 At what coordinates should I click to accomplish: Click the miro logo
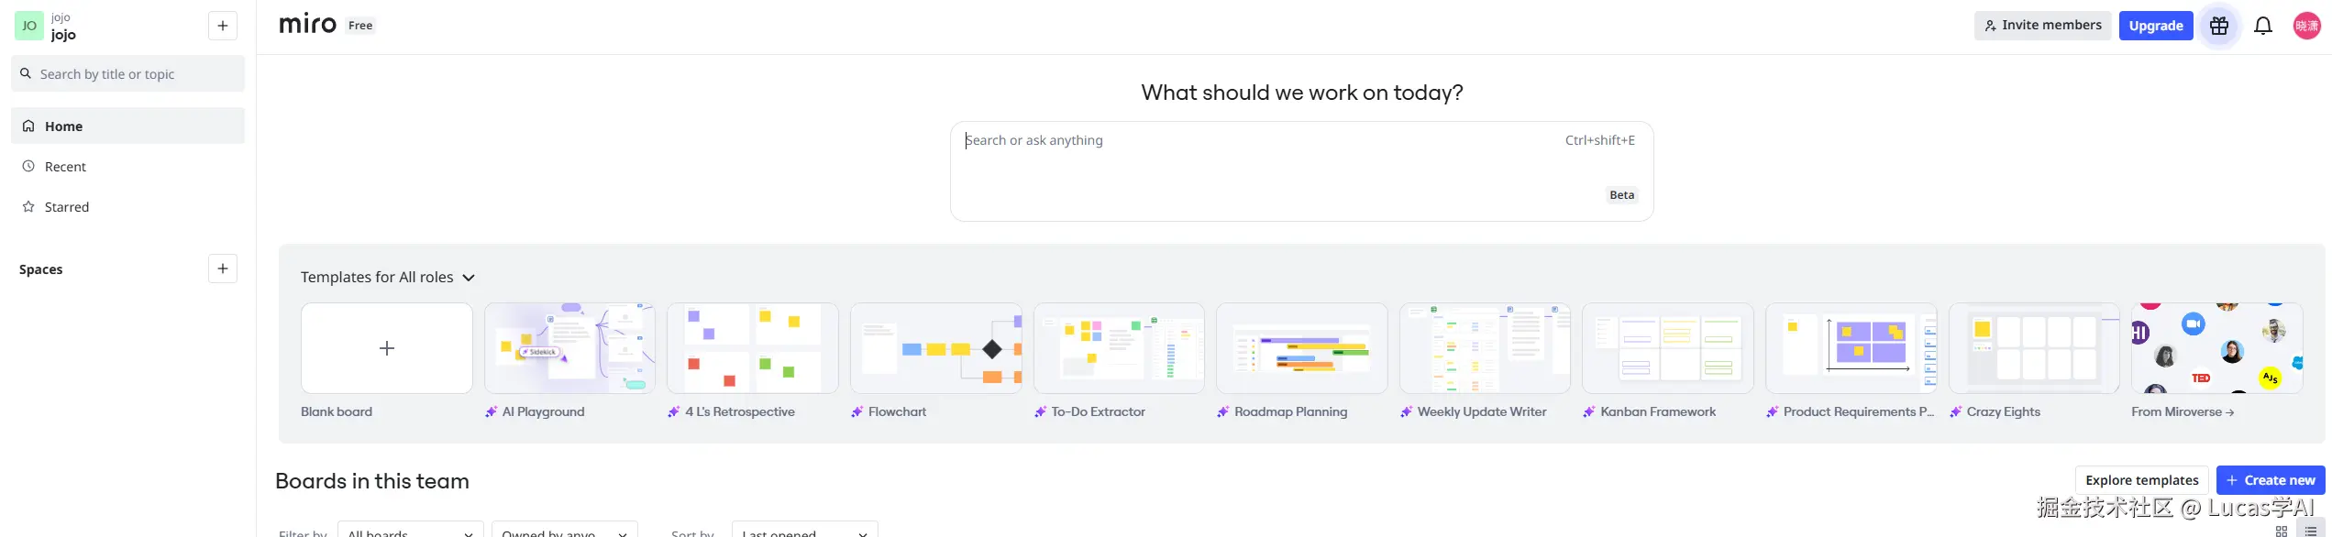click(x=307, y=25)
